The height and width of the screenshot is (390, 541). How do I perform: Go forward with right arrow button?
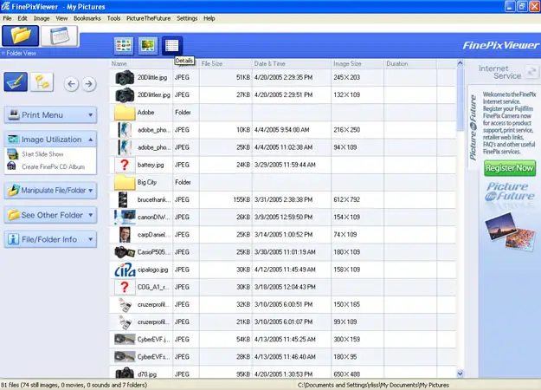pos(89,84)
